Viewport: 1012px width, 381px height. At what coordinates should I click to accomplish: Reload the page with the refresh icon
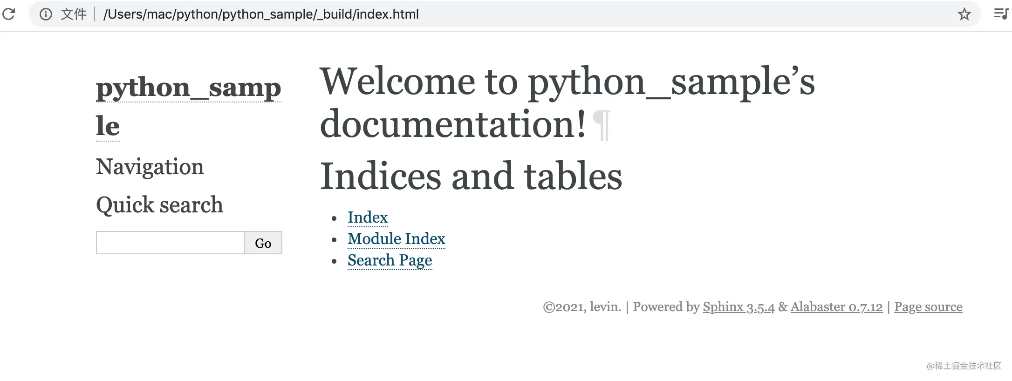click(x=9, y=14)
